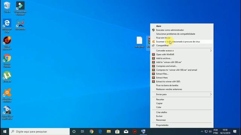Select the Driver Booster 7 desktop icon
Screen dimensions: 241x135
[7, 43]
